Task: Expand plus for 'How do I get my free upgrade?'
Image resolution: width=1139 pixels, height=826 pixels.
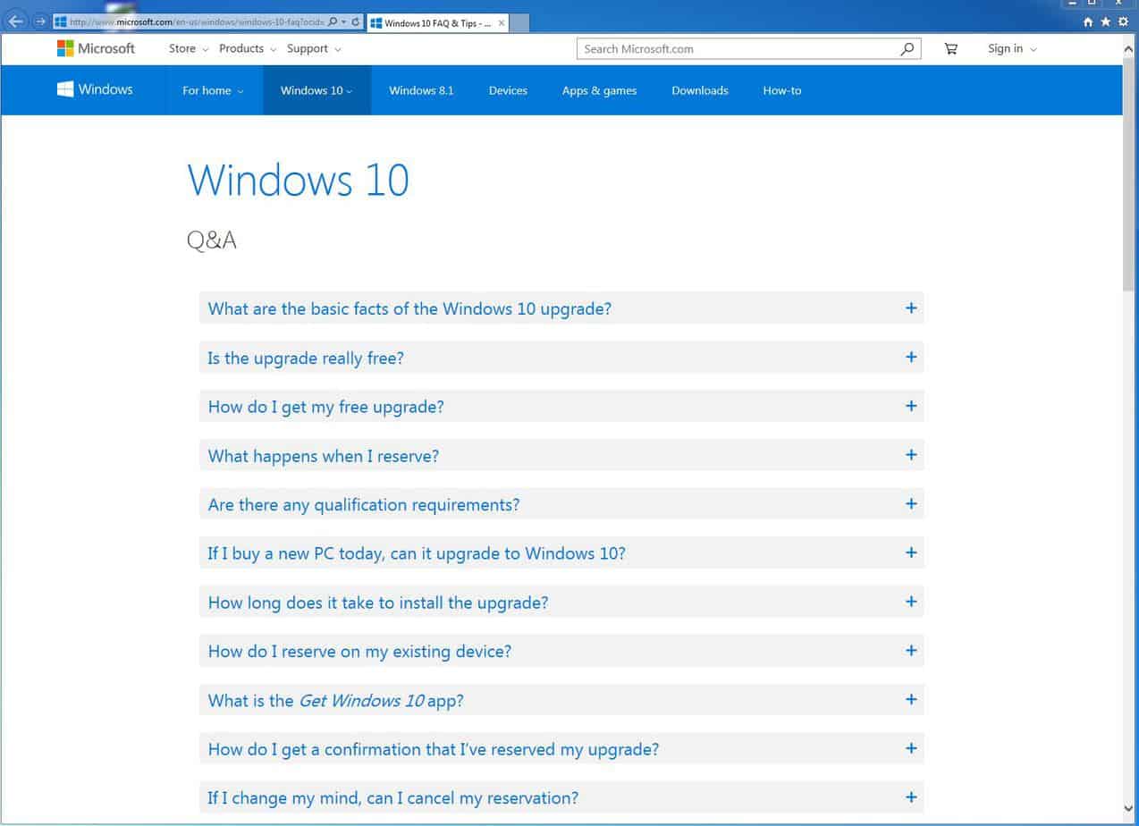Action: (911, 406)
